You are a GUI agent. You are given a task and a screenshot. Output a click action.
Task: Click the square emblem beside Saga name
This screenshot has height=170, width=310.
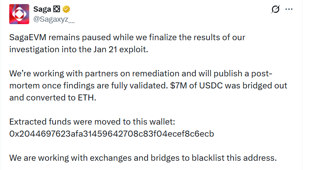point(53,9)
